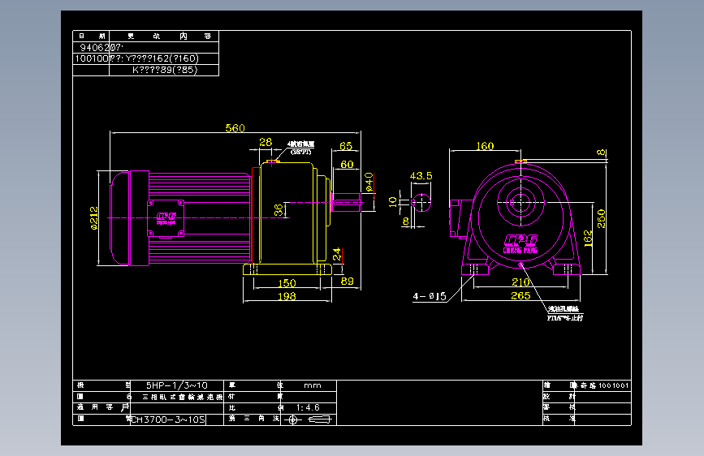Image resolution: width=704 pixels, height=456 pixels.
Task: Select the 1:4.6 scale value
Action: 308,408
